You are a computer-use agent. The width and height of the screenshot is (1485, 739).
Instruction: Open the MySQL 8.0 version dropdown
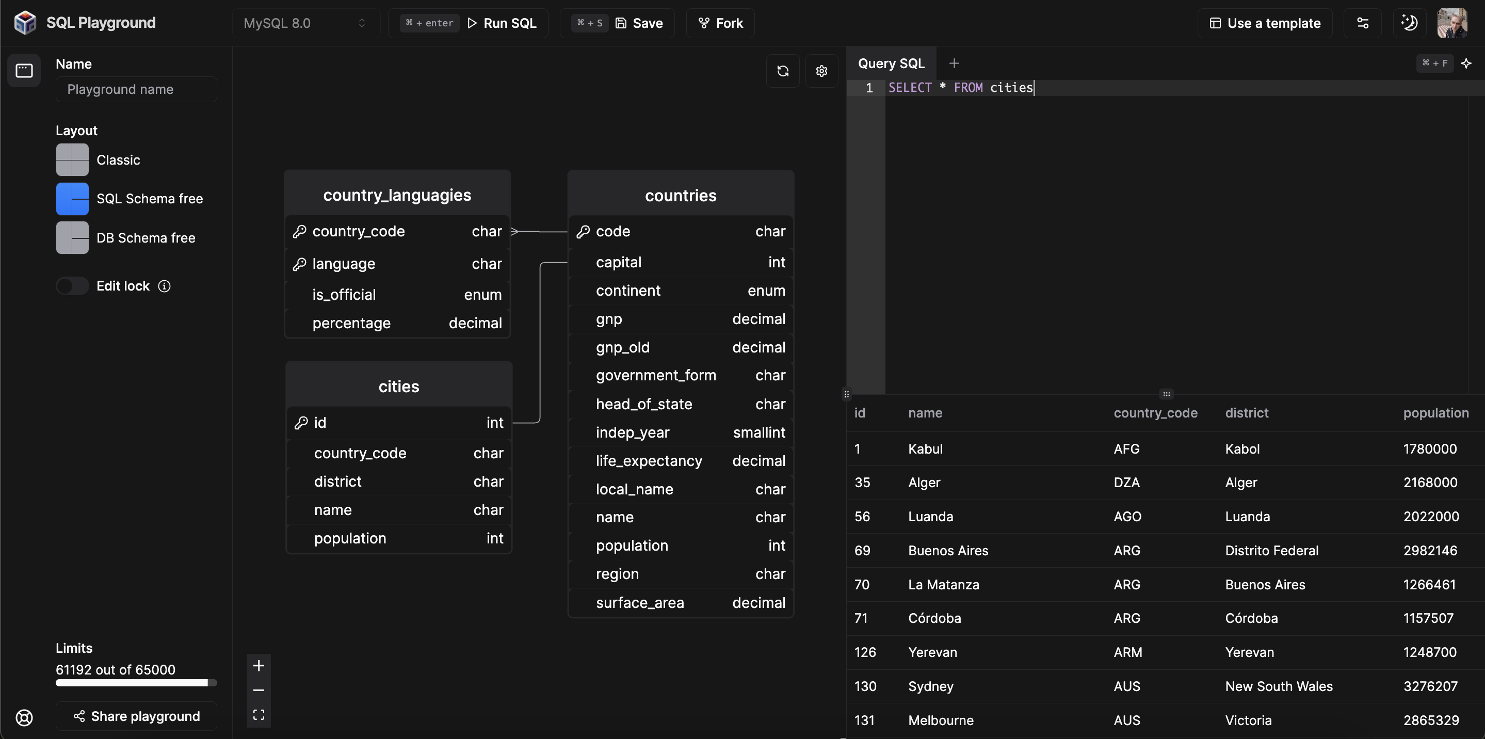(x=305, y=23)
